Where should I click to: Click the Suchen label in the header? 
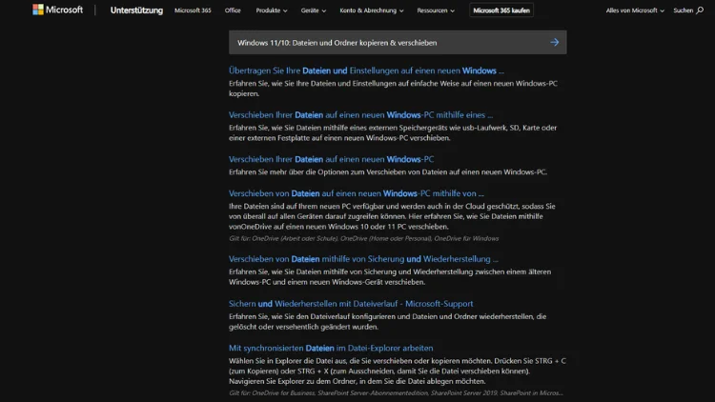click(x=684, y=10)
